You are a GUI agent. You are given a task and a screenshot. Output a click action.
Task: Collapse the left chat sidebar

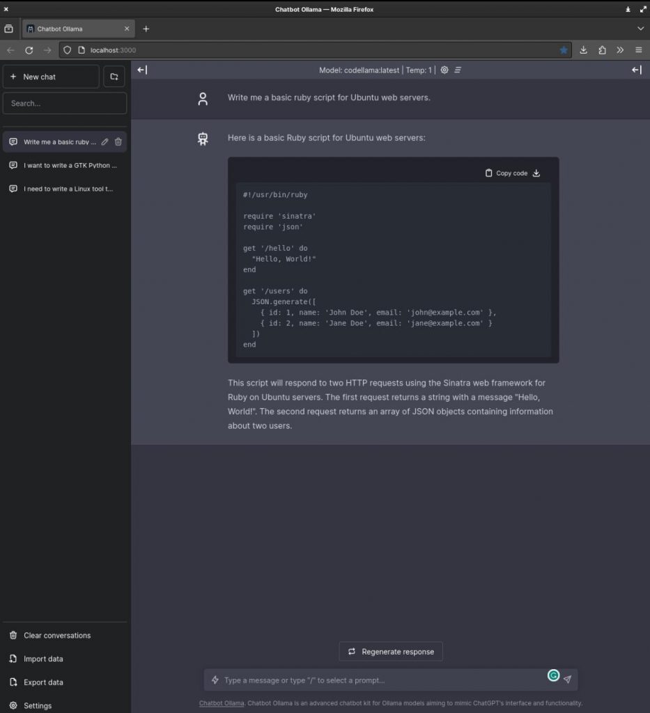point(142,70)
